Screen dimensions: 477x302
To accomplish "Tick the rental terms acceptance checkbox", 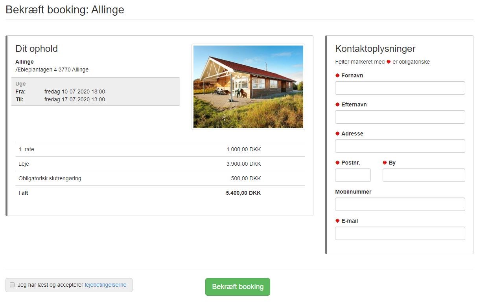I will pos(12,285).
